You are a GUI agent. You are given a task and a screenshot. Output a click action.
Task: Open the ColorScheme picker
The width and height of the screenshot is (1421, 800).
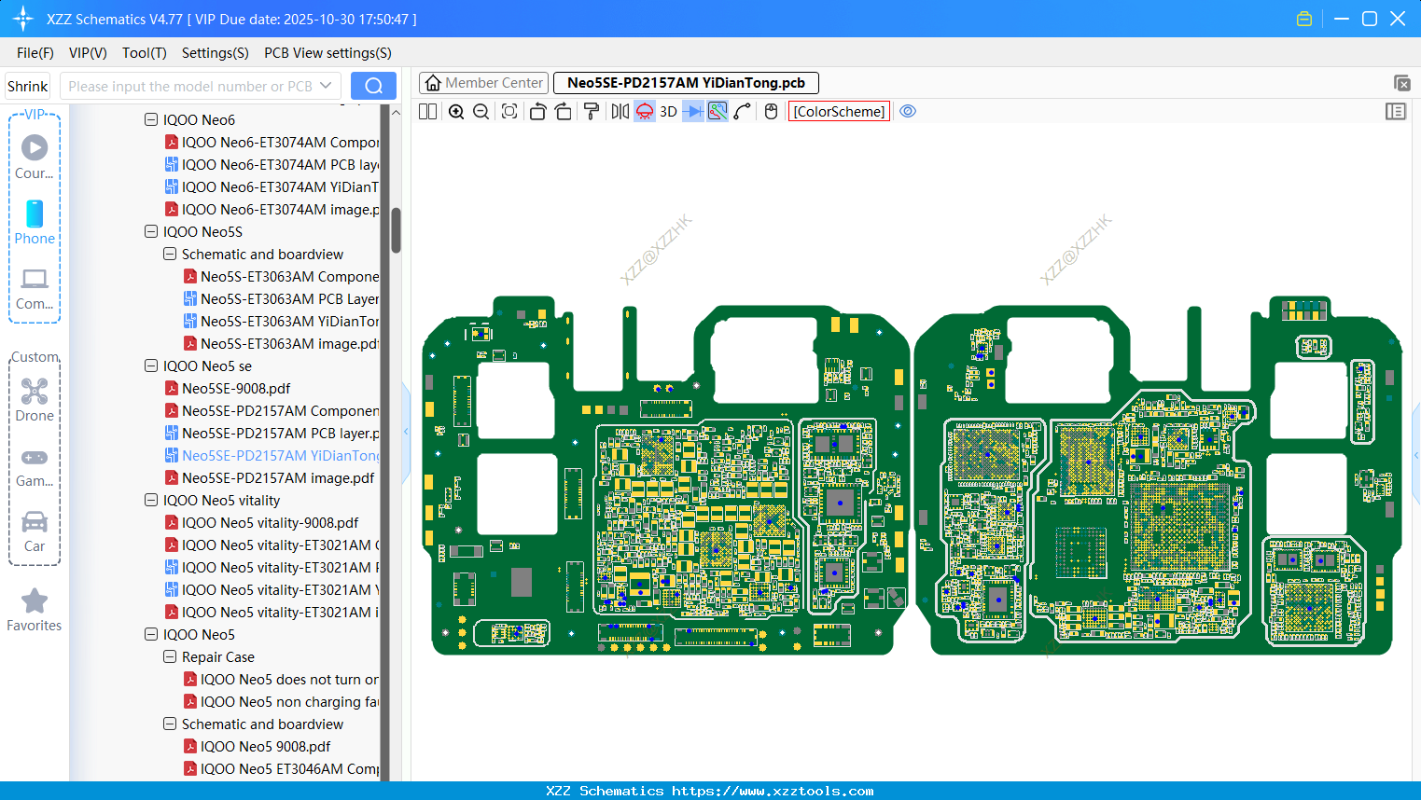click(x=839, y=112)
